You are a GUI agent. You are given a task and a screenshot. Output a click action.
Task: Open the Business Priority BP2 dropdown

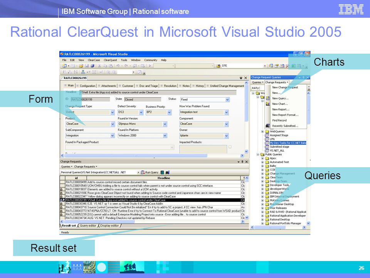coord(170,112)
